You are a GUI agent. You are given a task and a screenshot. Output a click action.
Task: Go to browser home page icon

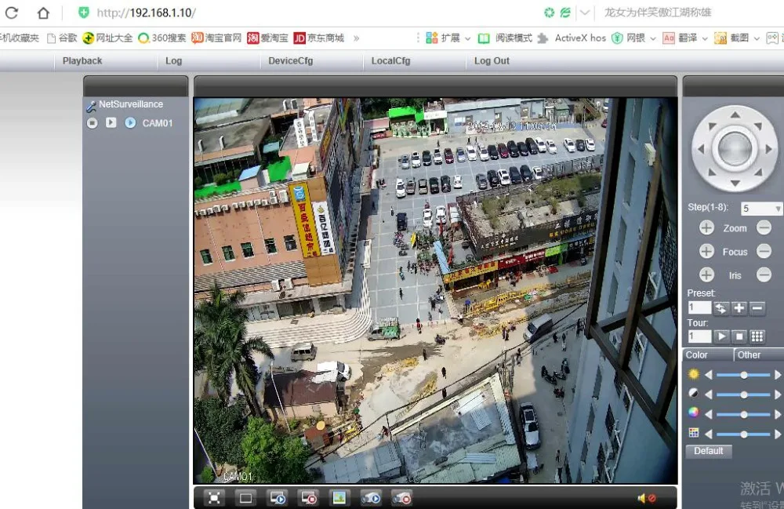point(43,13)
